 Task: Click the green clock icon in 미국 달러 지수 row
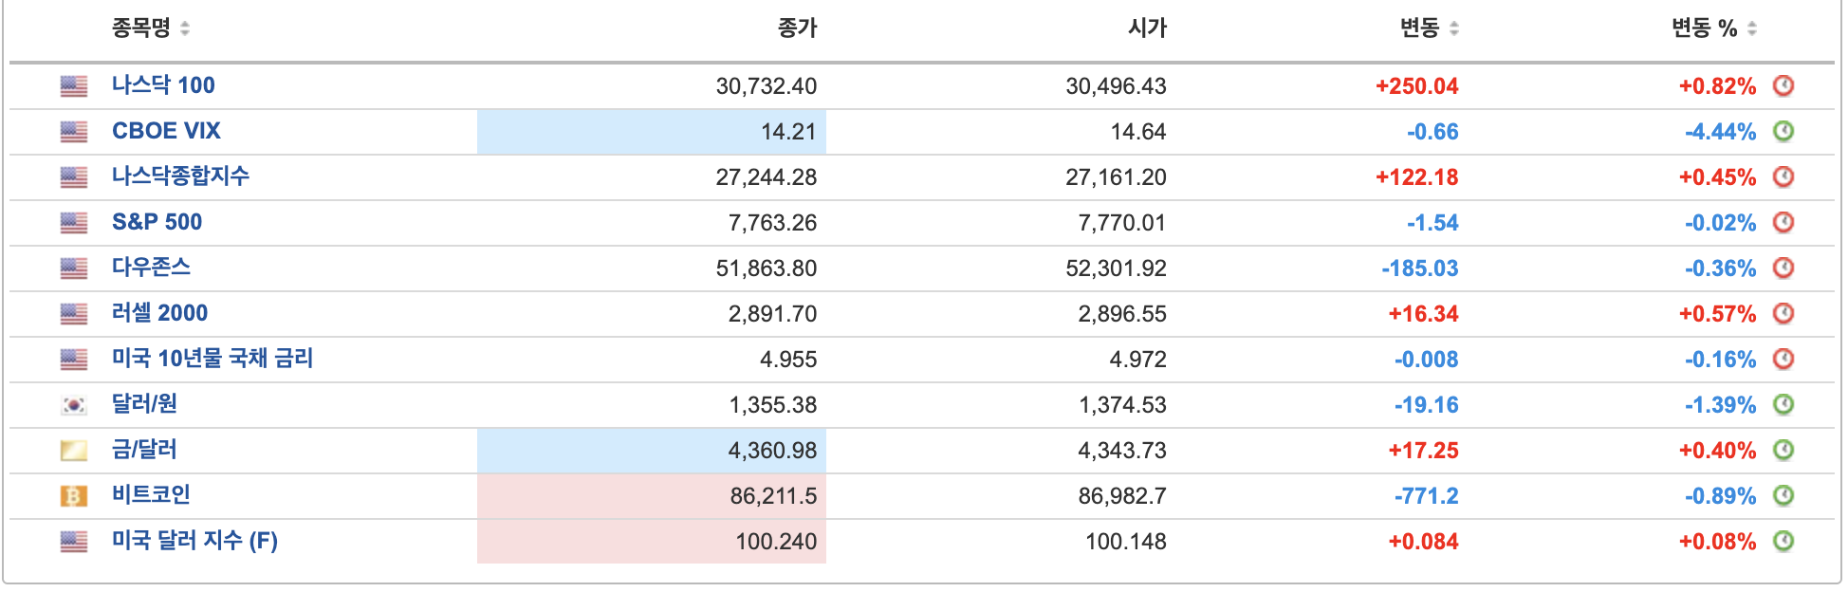click(1783, 541)
